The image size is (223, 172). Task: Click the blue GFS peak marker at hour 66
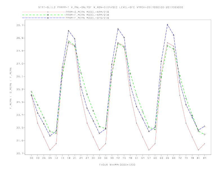[x=168, y=25]
